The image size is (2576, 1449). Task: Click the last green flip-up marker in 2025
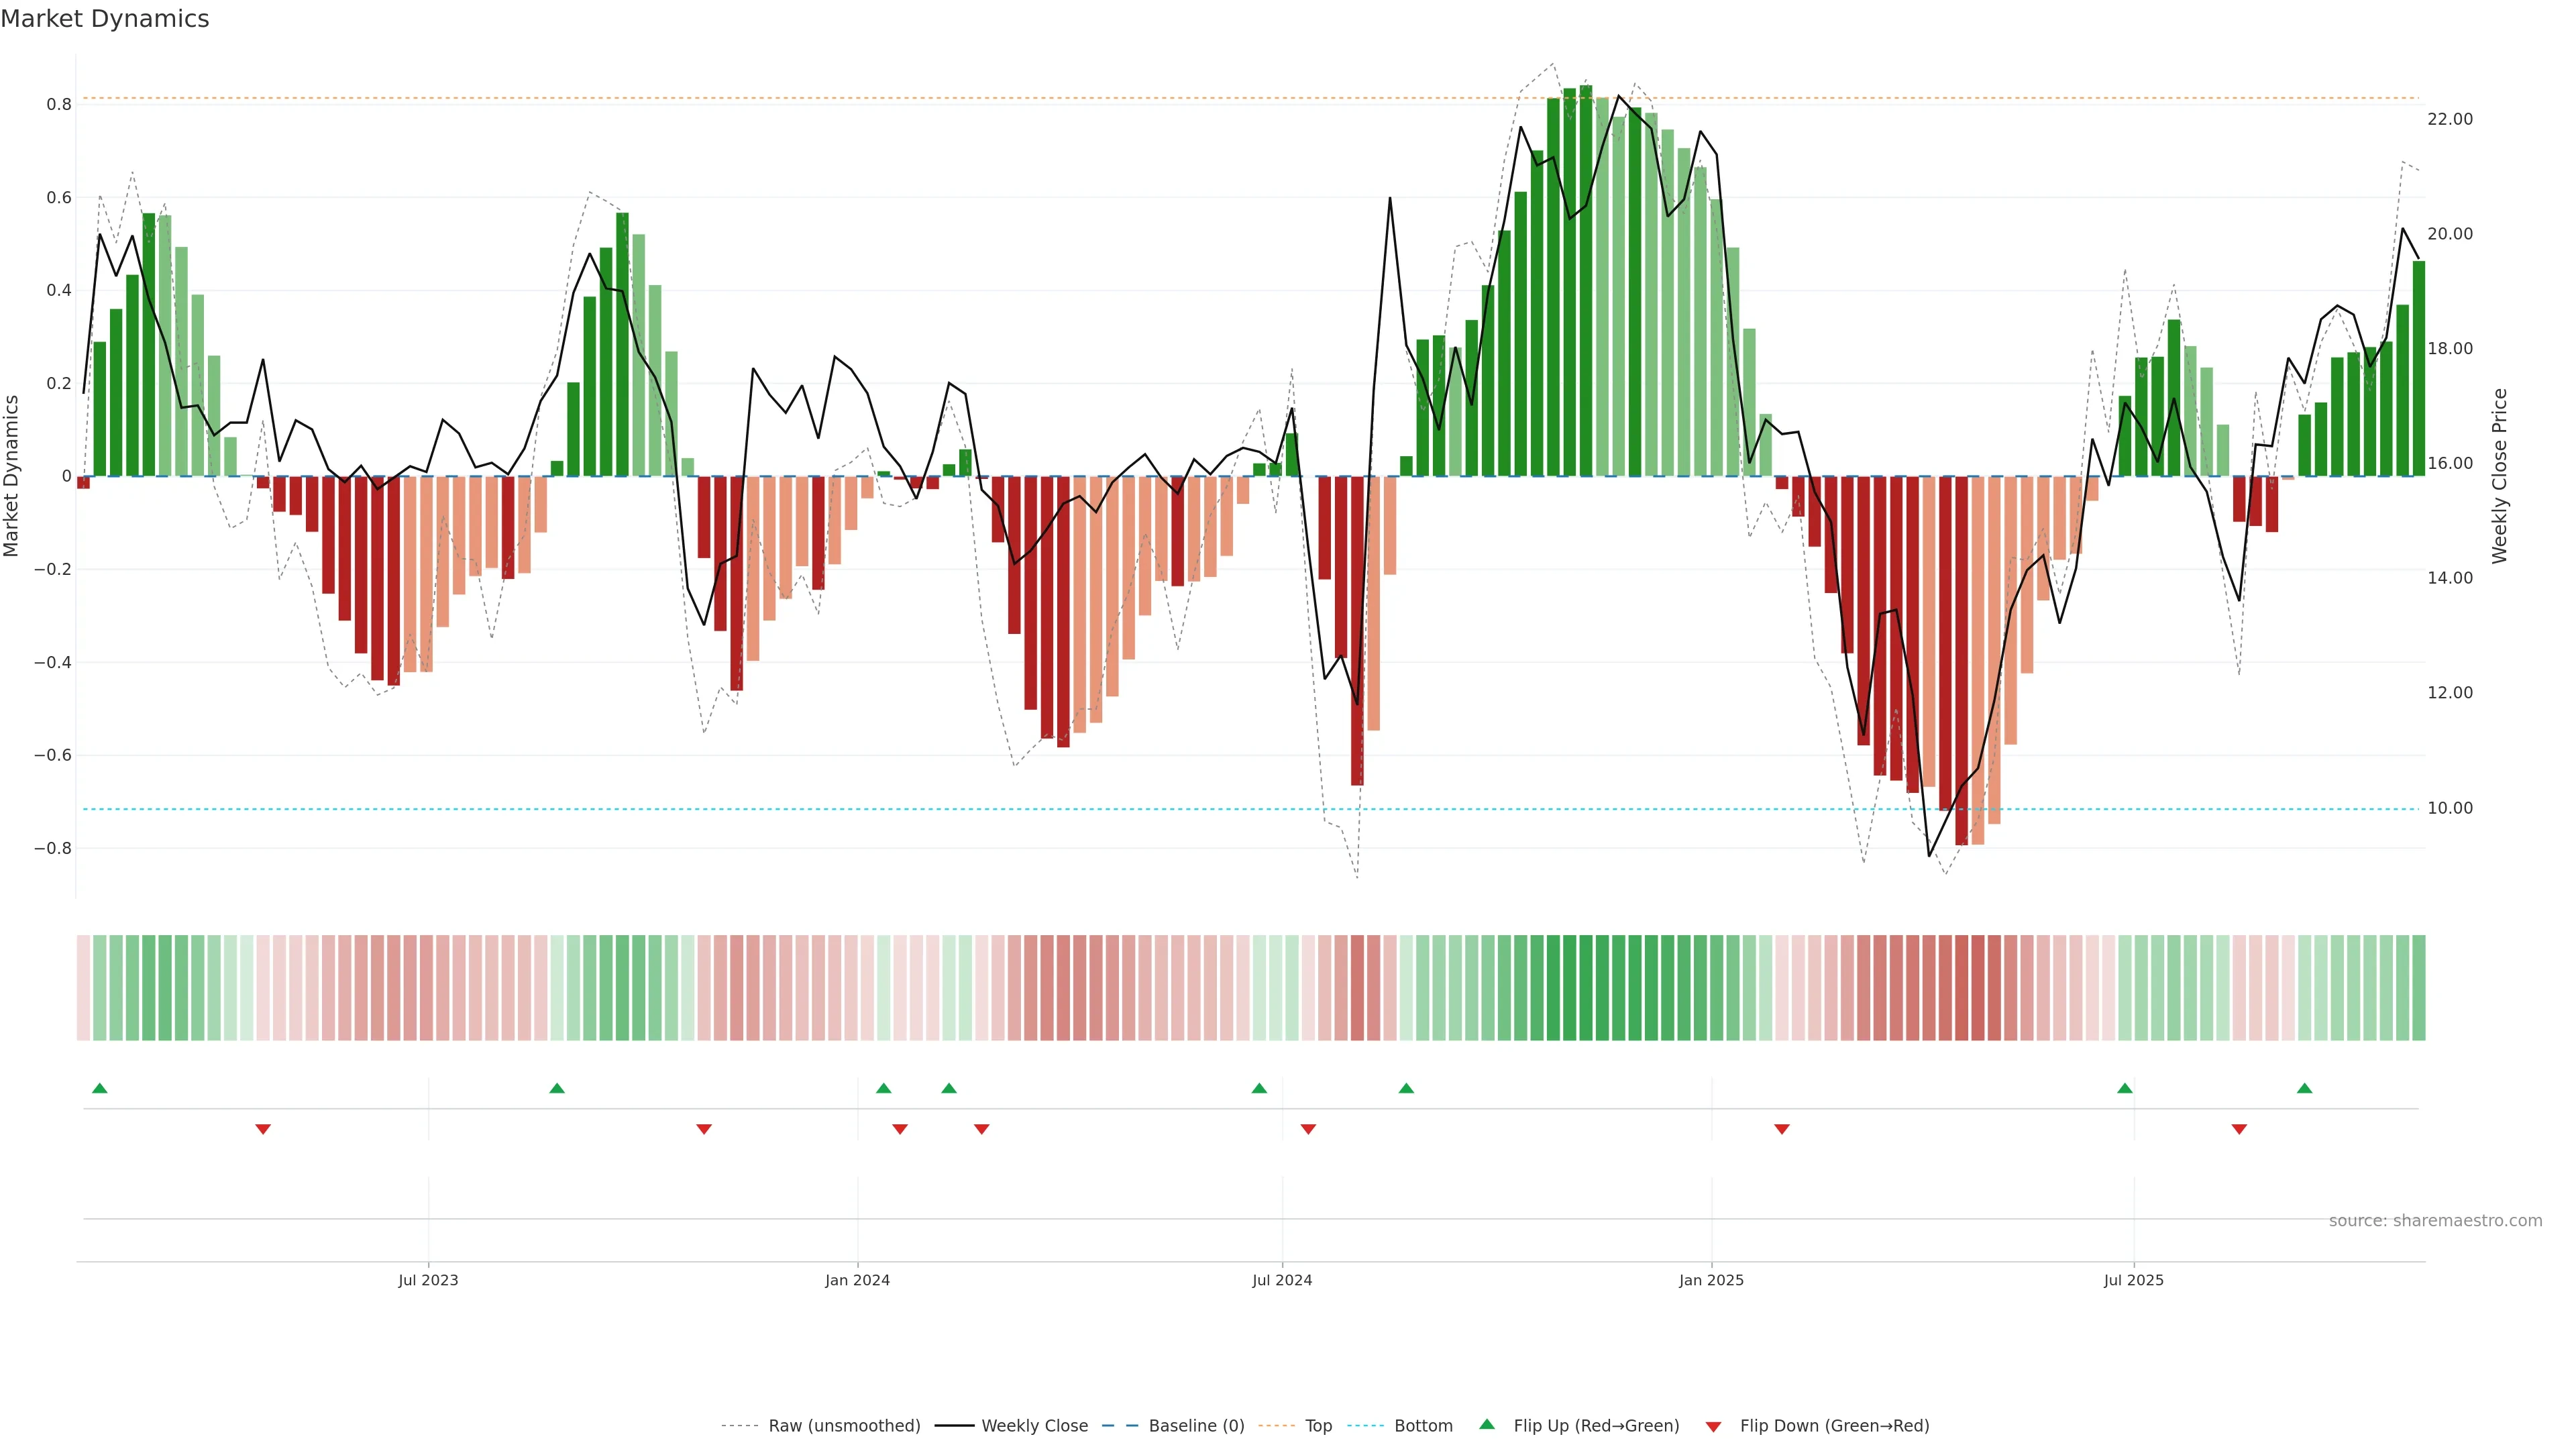(x=2304, y=1088)
